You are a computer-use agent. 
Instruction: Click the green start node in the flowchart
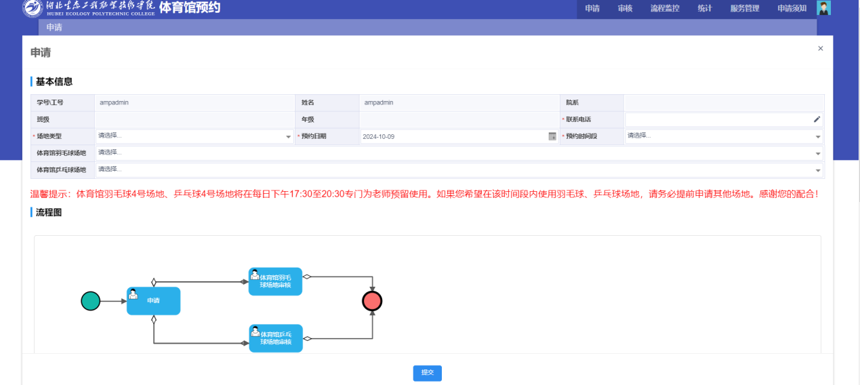click(90, 301)
